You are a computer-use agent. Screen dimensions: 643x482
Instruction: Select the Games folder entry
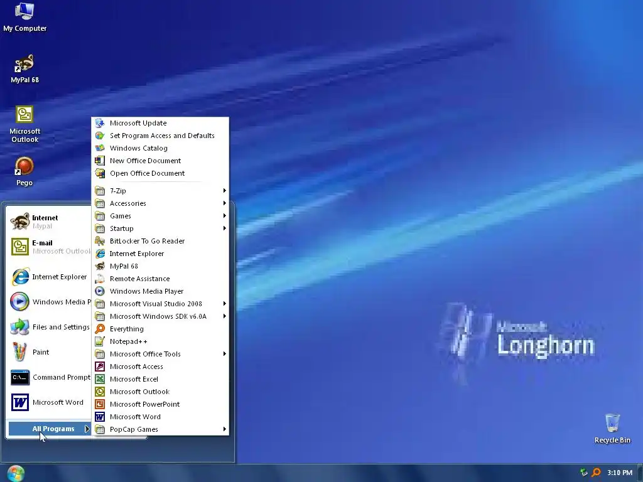pos(160,216)
